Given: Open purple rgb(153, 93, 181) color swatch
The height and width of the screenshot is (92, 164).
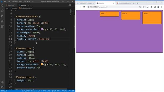Looking at the screenshot, I should (x=42, y=29).
